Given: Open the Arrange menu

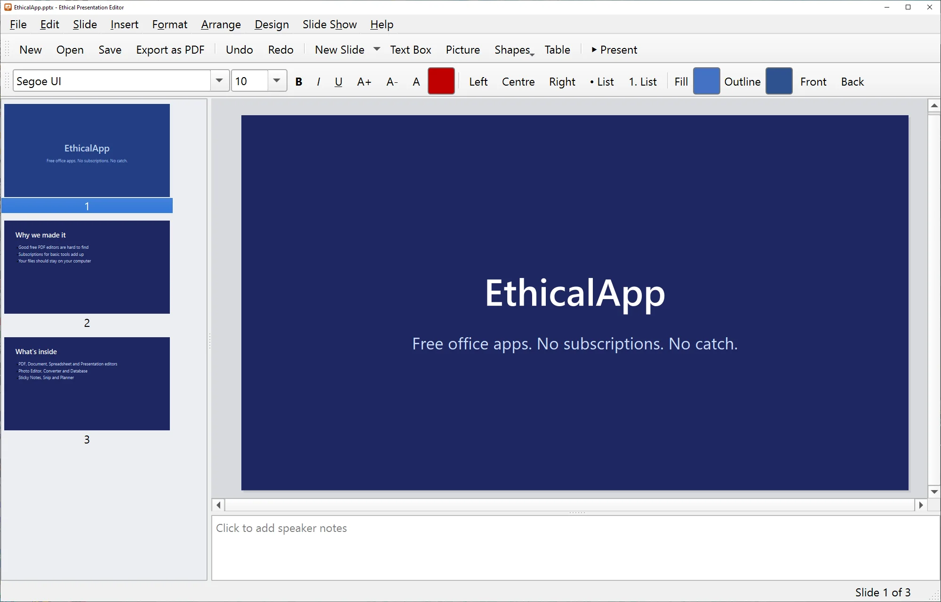Looking at the screenshot, I should tap(221, 24).
